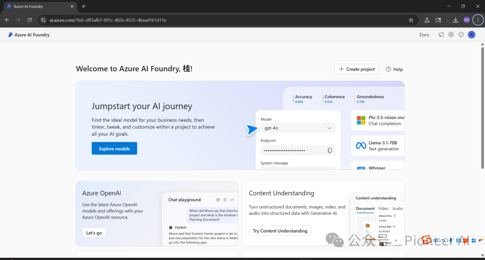Click the masked Endpoint field
The height and width of the screenshot is (260, 485).
[x=298, y=150]
